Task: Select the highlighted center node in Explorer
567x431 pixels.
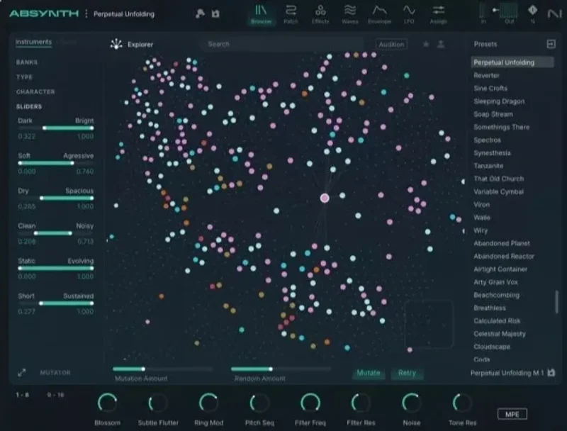Action: point(325,198)
